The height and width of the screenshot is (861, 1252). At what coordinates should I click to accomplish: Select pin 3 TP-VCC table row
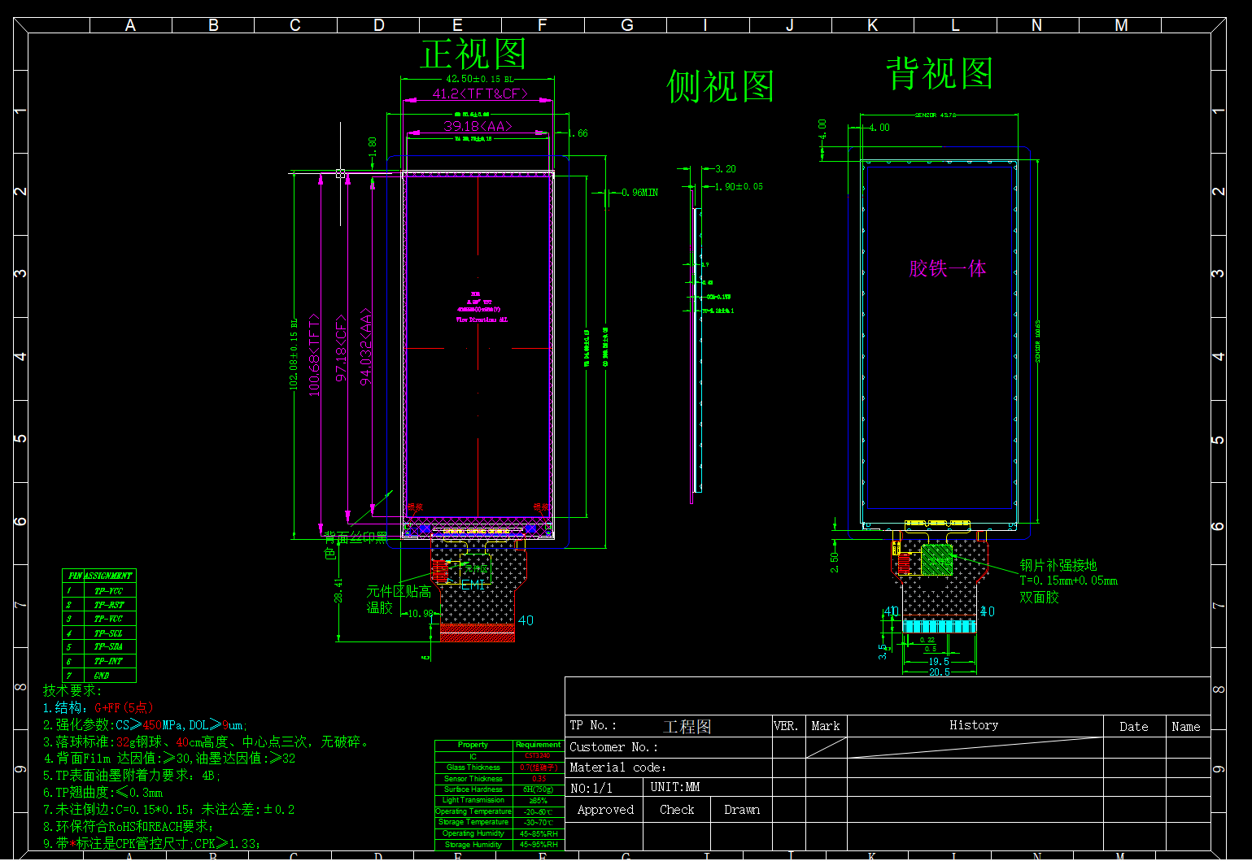[99, 619]
